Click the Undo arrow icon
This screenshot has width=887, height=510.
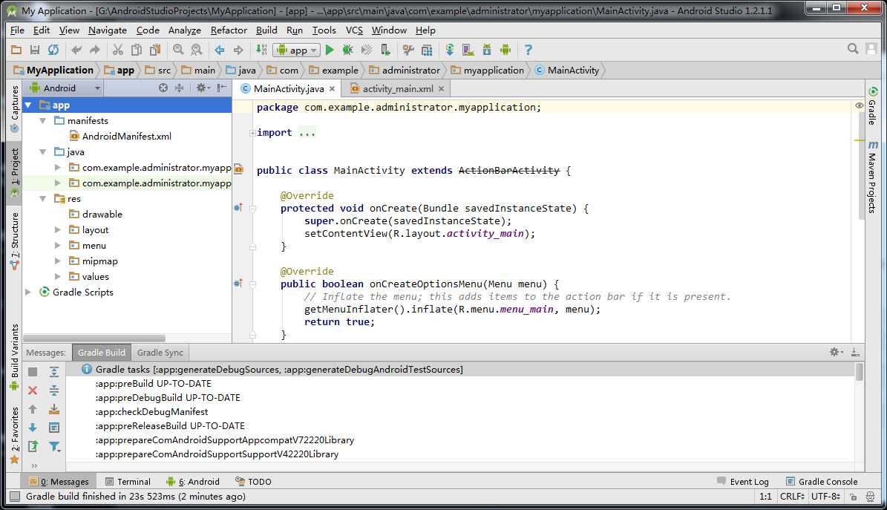(76, 50)
